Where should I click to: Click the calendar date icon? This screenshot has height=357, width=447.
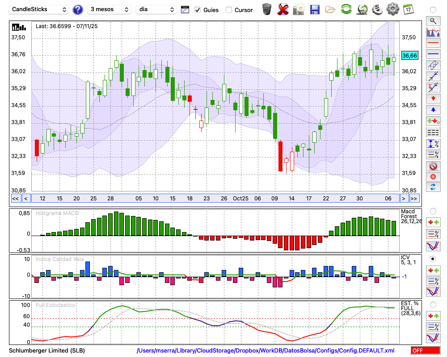tap(409, 9)
